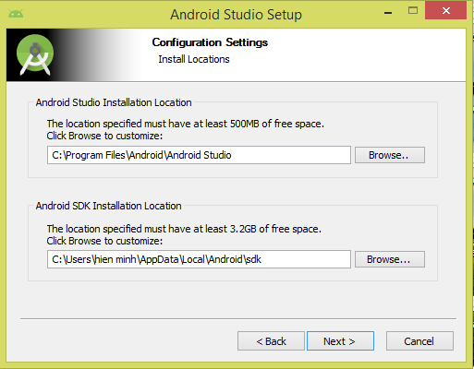Click the Android Studio install path field
The height and width of the screenshot is (369, 474).
point(199,155)
